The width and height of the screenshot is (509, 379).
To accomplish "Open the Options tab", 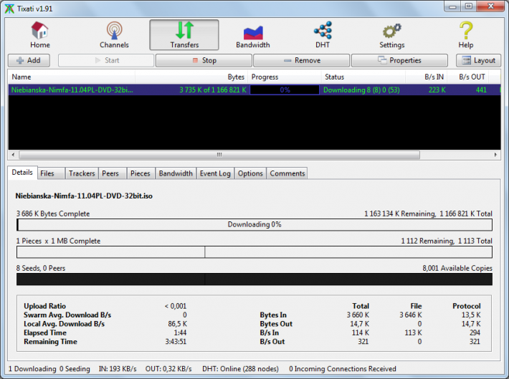I will coord(250,173).
